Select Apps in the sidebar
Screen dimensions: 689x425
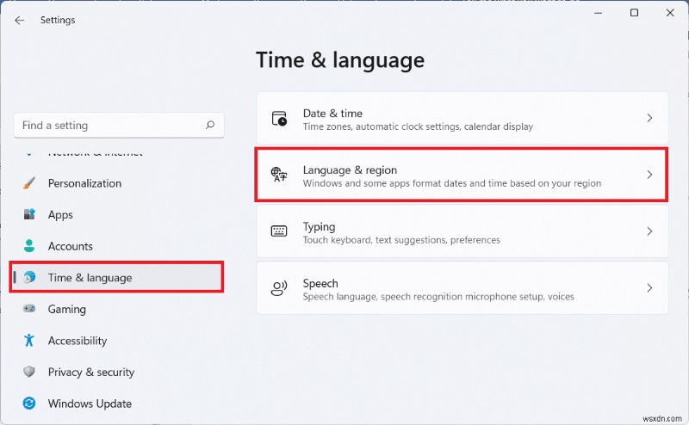[x=117, y=215]
